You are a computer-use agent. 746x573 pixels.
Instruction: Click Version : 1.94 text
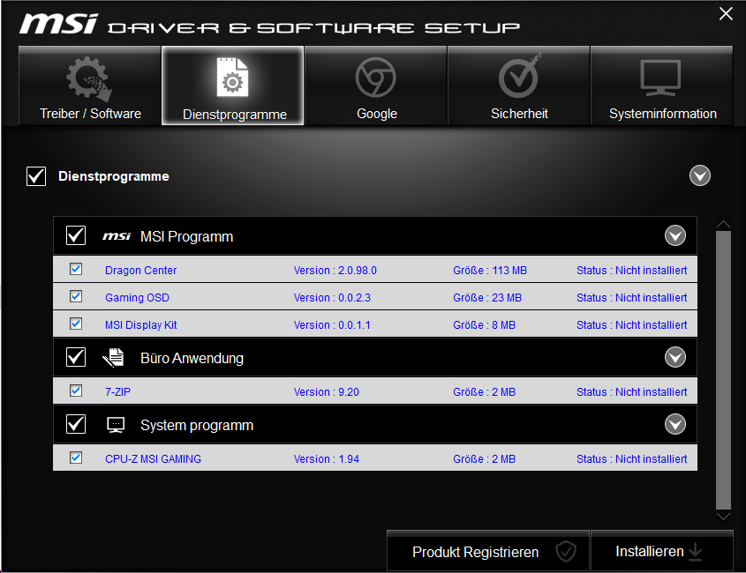point(327,459)
